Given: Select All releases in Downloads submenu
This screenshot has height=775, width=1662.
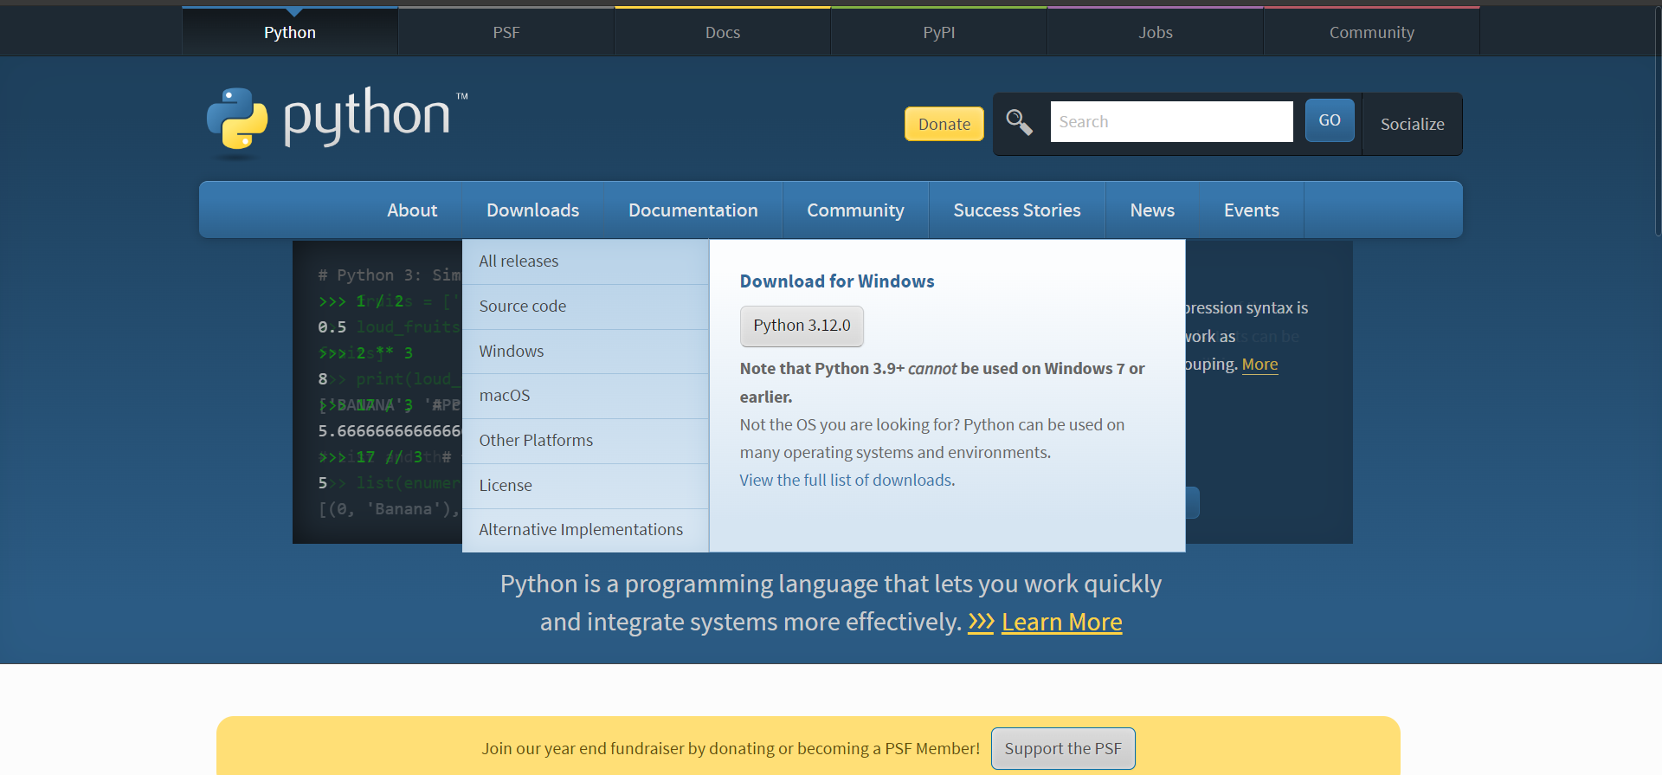Looking at the screenshot, I should point(585,262).
